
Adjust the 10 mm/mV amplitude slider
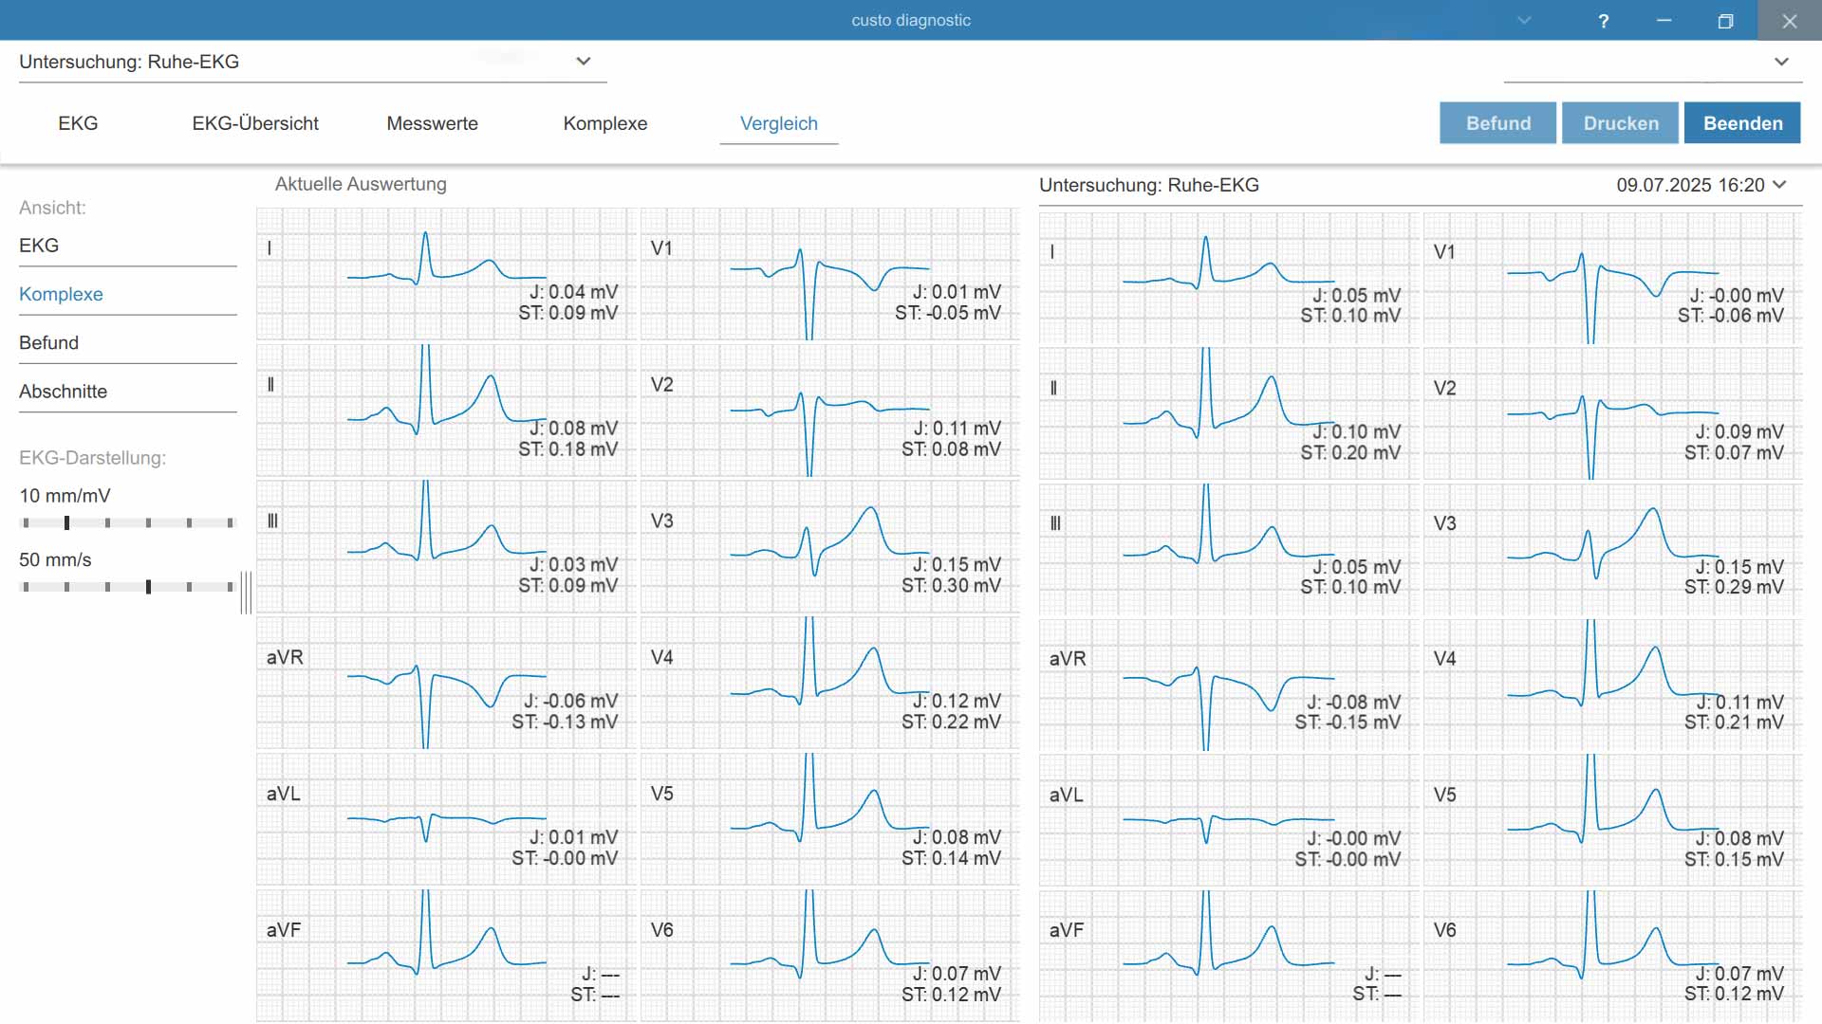pyautogui.click(x=128, y=523)
